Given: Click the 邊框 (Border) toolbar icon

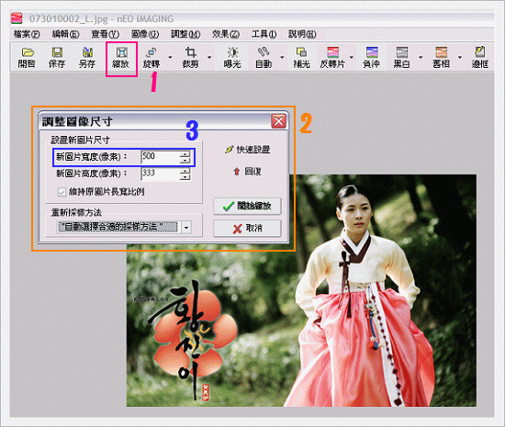Looking at the screenshot, I should point(480,58).
